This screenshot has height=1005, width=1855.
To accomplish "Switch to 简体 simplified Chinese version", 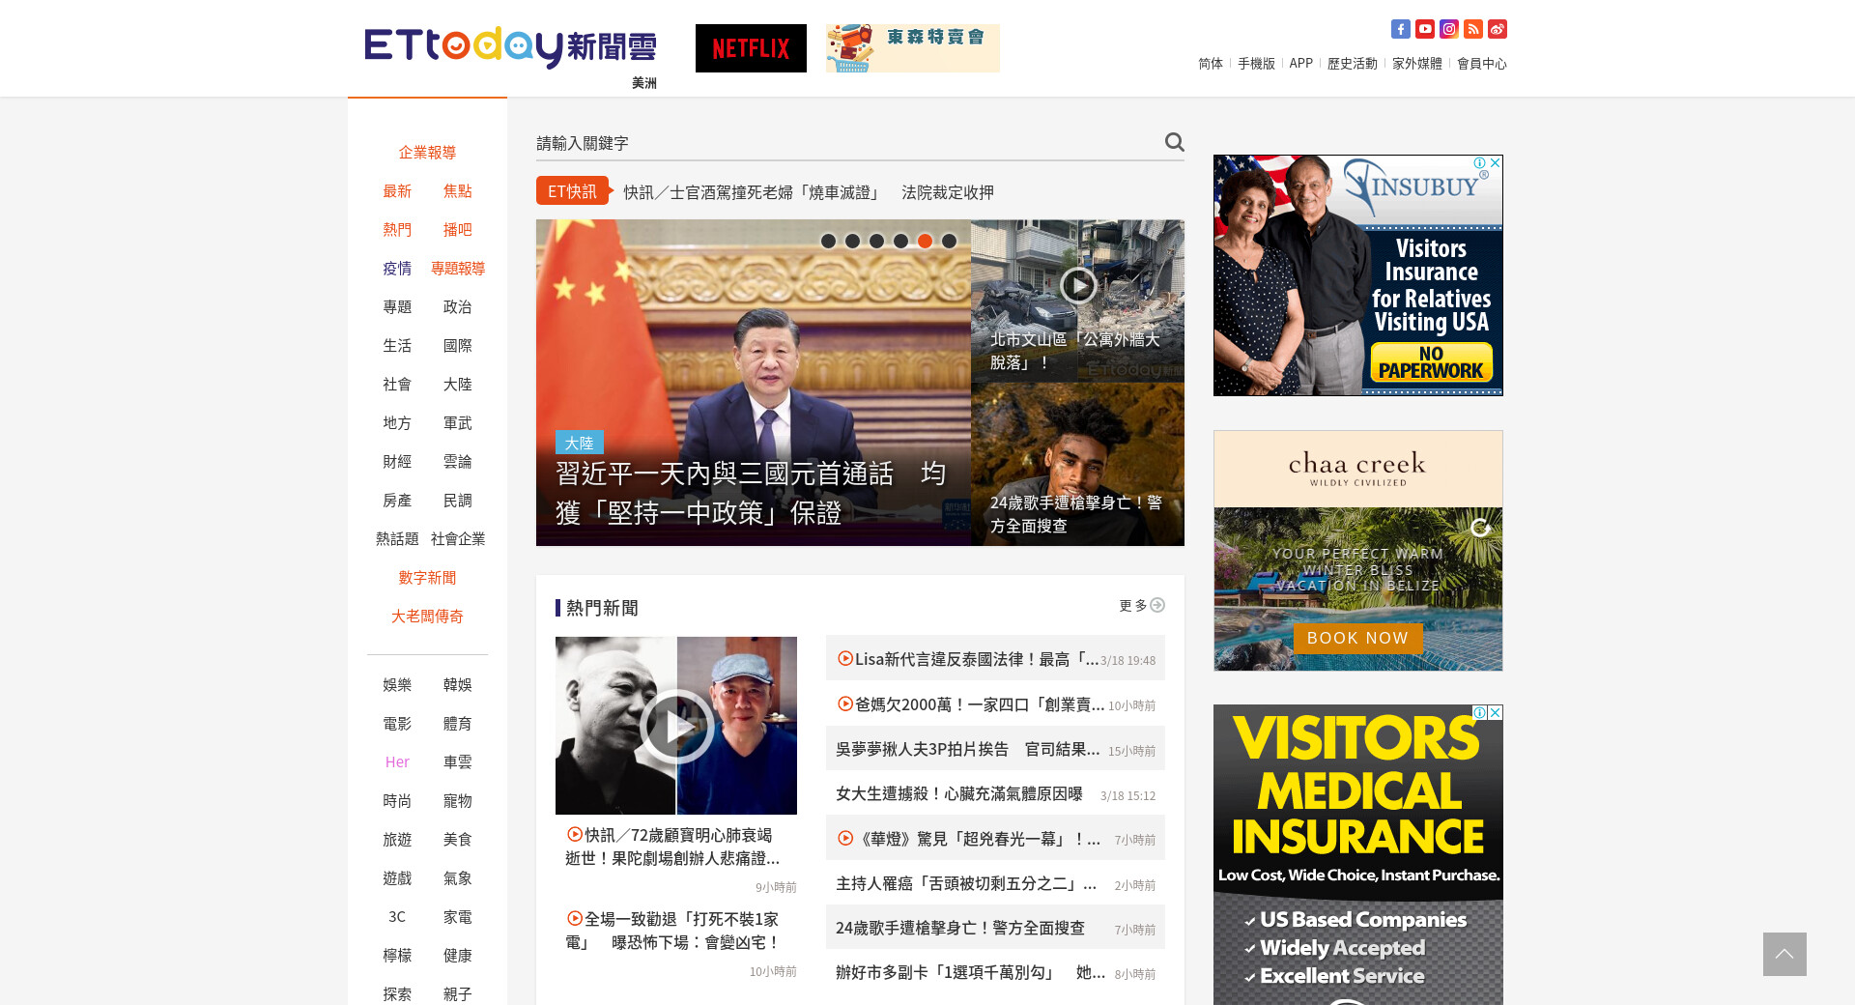I will pos(1210,63).
